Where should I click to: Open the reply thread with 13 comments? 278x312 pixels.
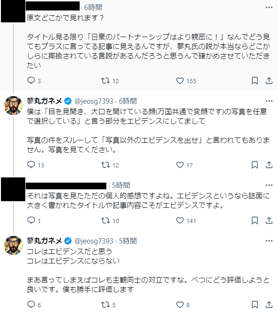point(35,165)
